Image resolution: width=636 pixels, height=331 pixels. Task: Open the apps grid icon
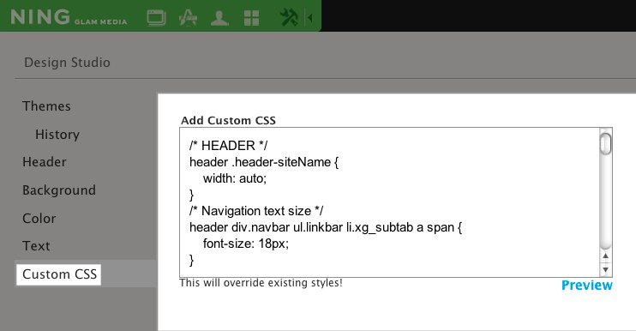251,18
